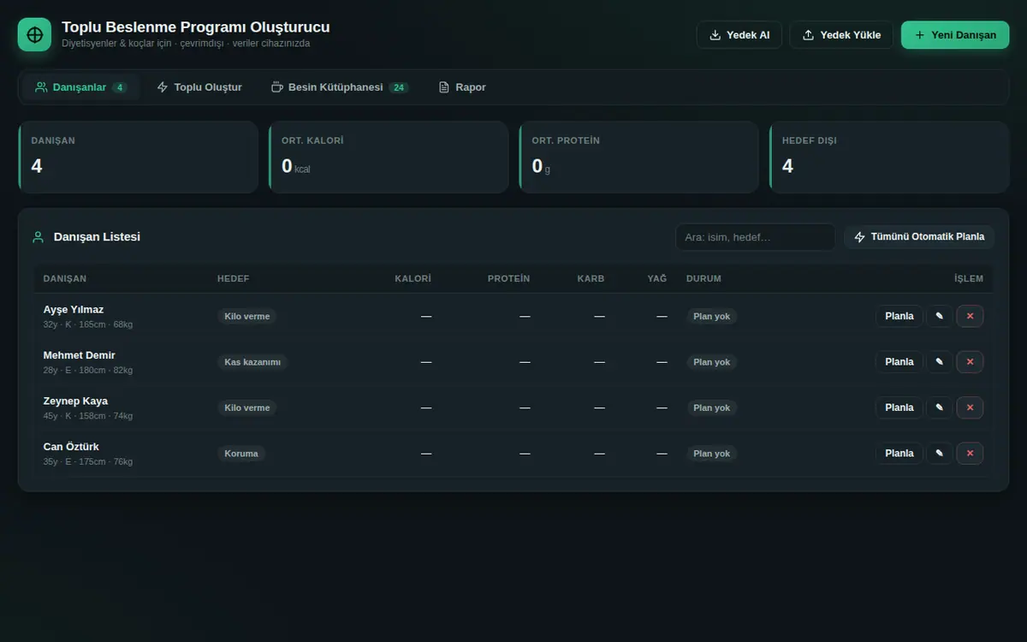Edit Zeynep Kaya with the pencil icon
Image resolution: width=1027 pixels, height=642 pixels.
pos(939,407)
